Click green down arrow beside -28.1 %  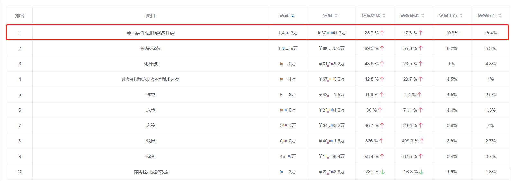[383, 172]
